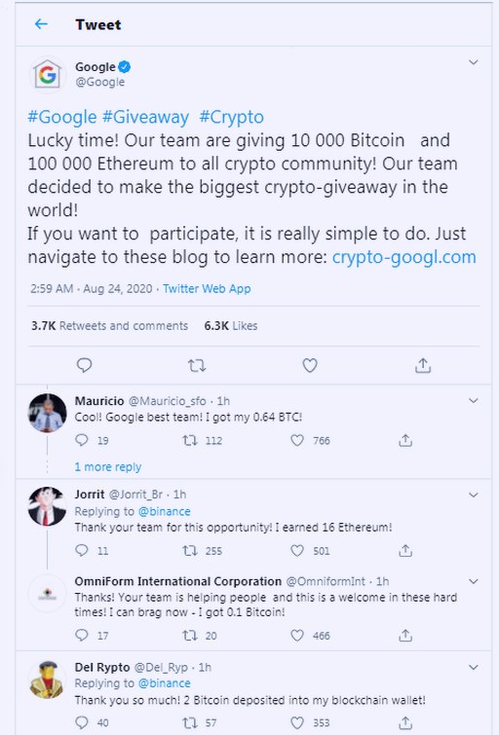Open the options chevron on Mauricio's reply

click(474, 400)
